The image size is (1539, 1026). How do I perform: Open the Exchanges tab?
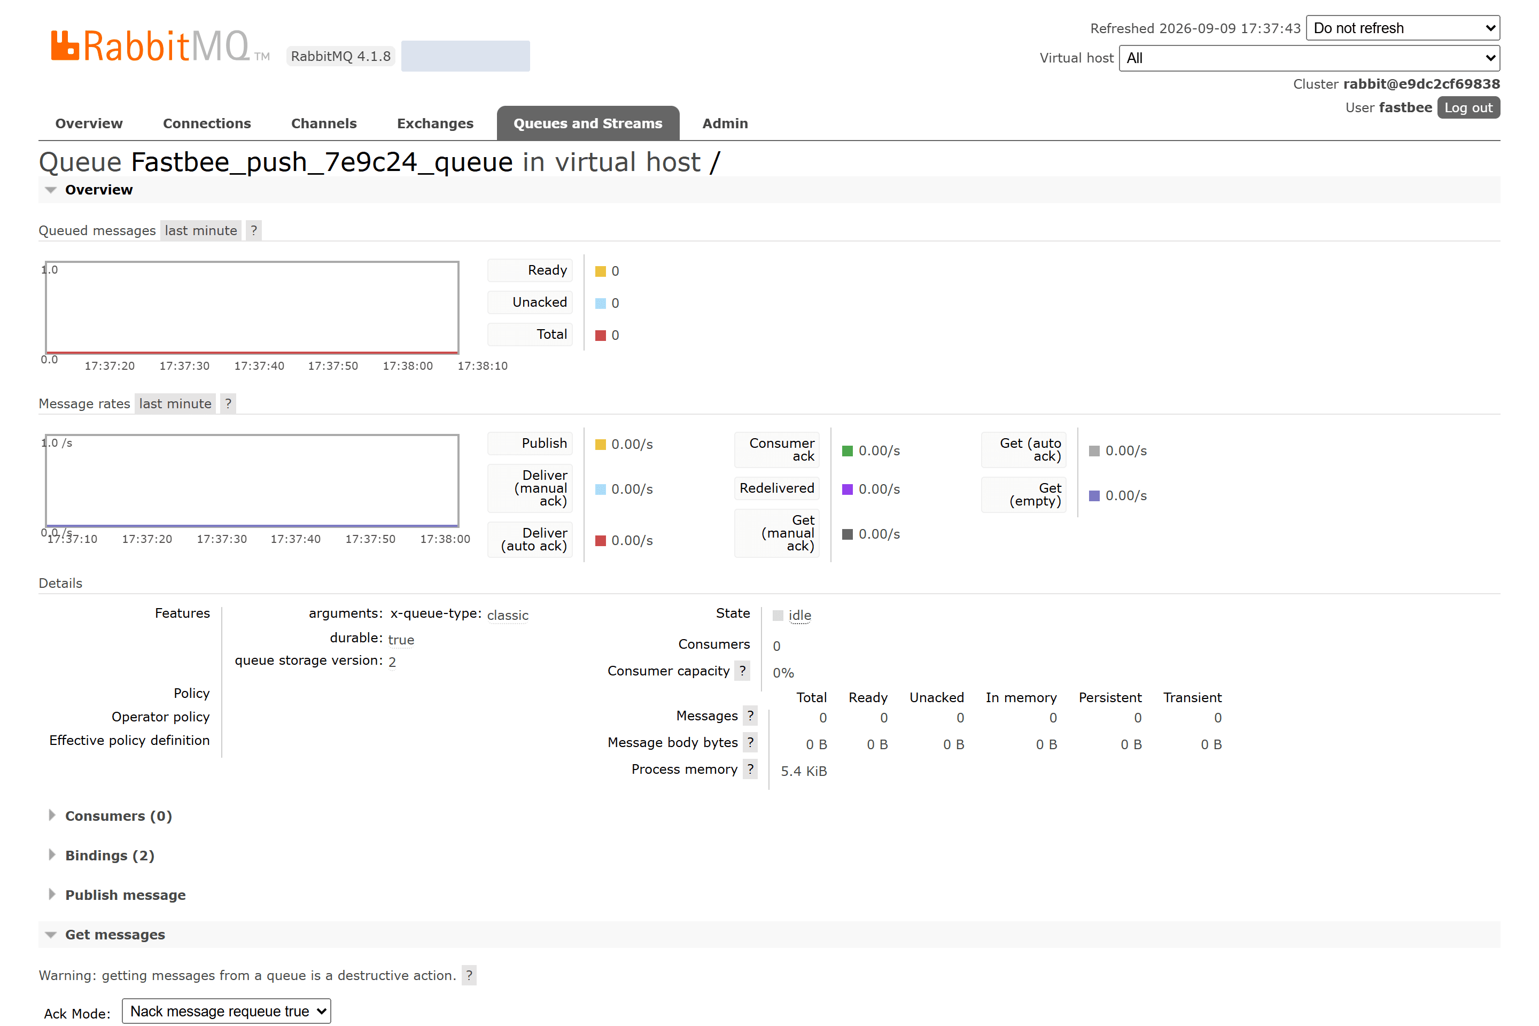(x=435, y=123)
